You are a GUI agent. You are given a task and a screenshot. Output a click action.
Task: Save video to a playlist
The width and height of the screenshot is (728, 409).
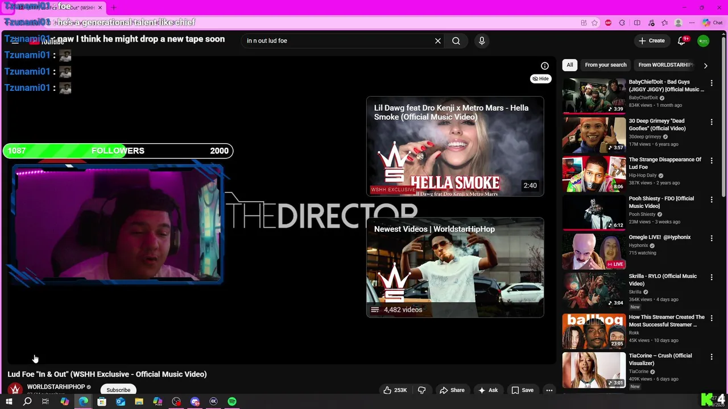point(522,390)
